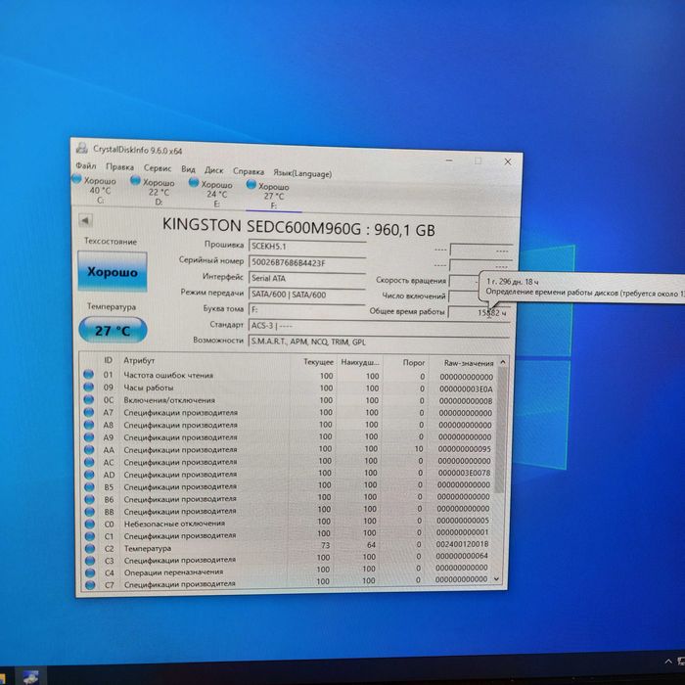This screenshot has height=685, width=685.
Task: Click the Текущее column header
Action: [x=318, y=362]
